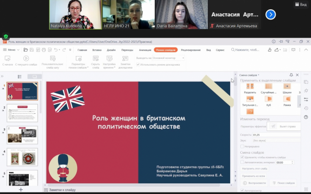Open the Вставка tab
This screenshot has width=311, height=194.
coord(97,50)
